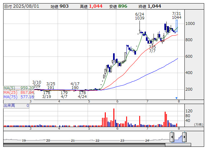
Task: Click the 6/24 high label 1039
Action: click(140, 18)
